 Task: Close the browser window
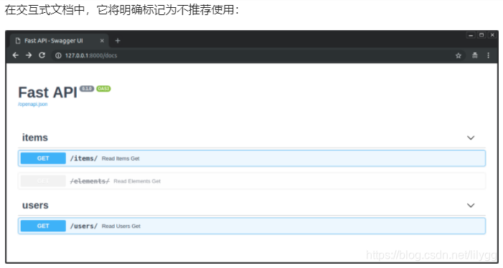coord(492,35)
